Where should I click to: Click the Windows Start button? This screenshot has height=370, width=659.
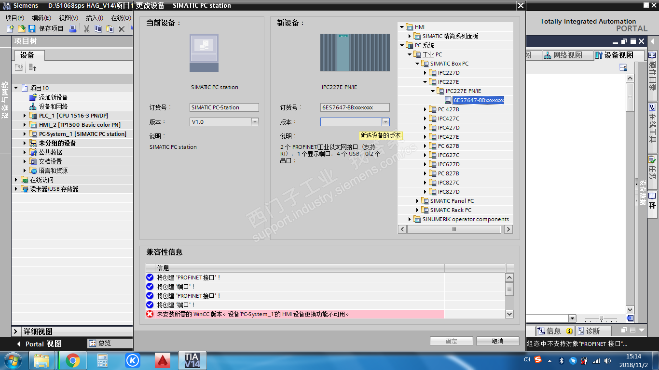12,360
